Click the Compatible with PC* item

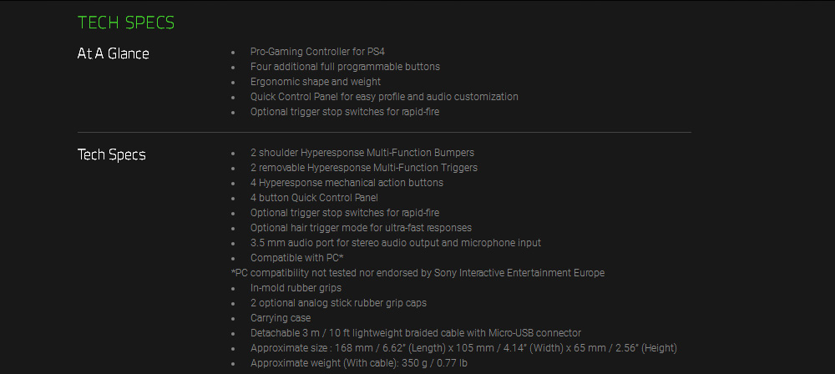(x=297, y=258)
